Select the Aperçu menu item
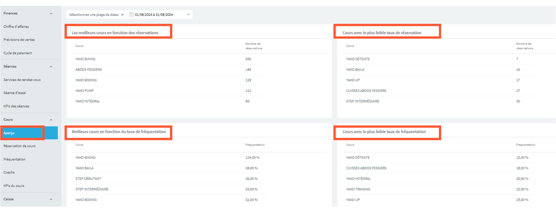The width and height of the screenshot is (556, 210). tap(29, 133)
